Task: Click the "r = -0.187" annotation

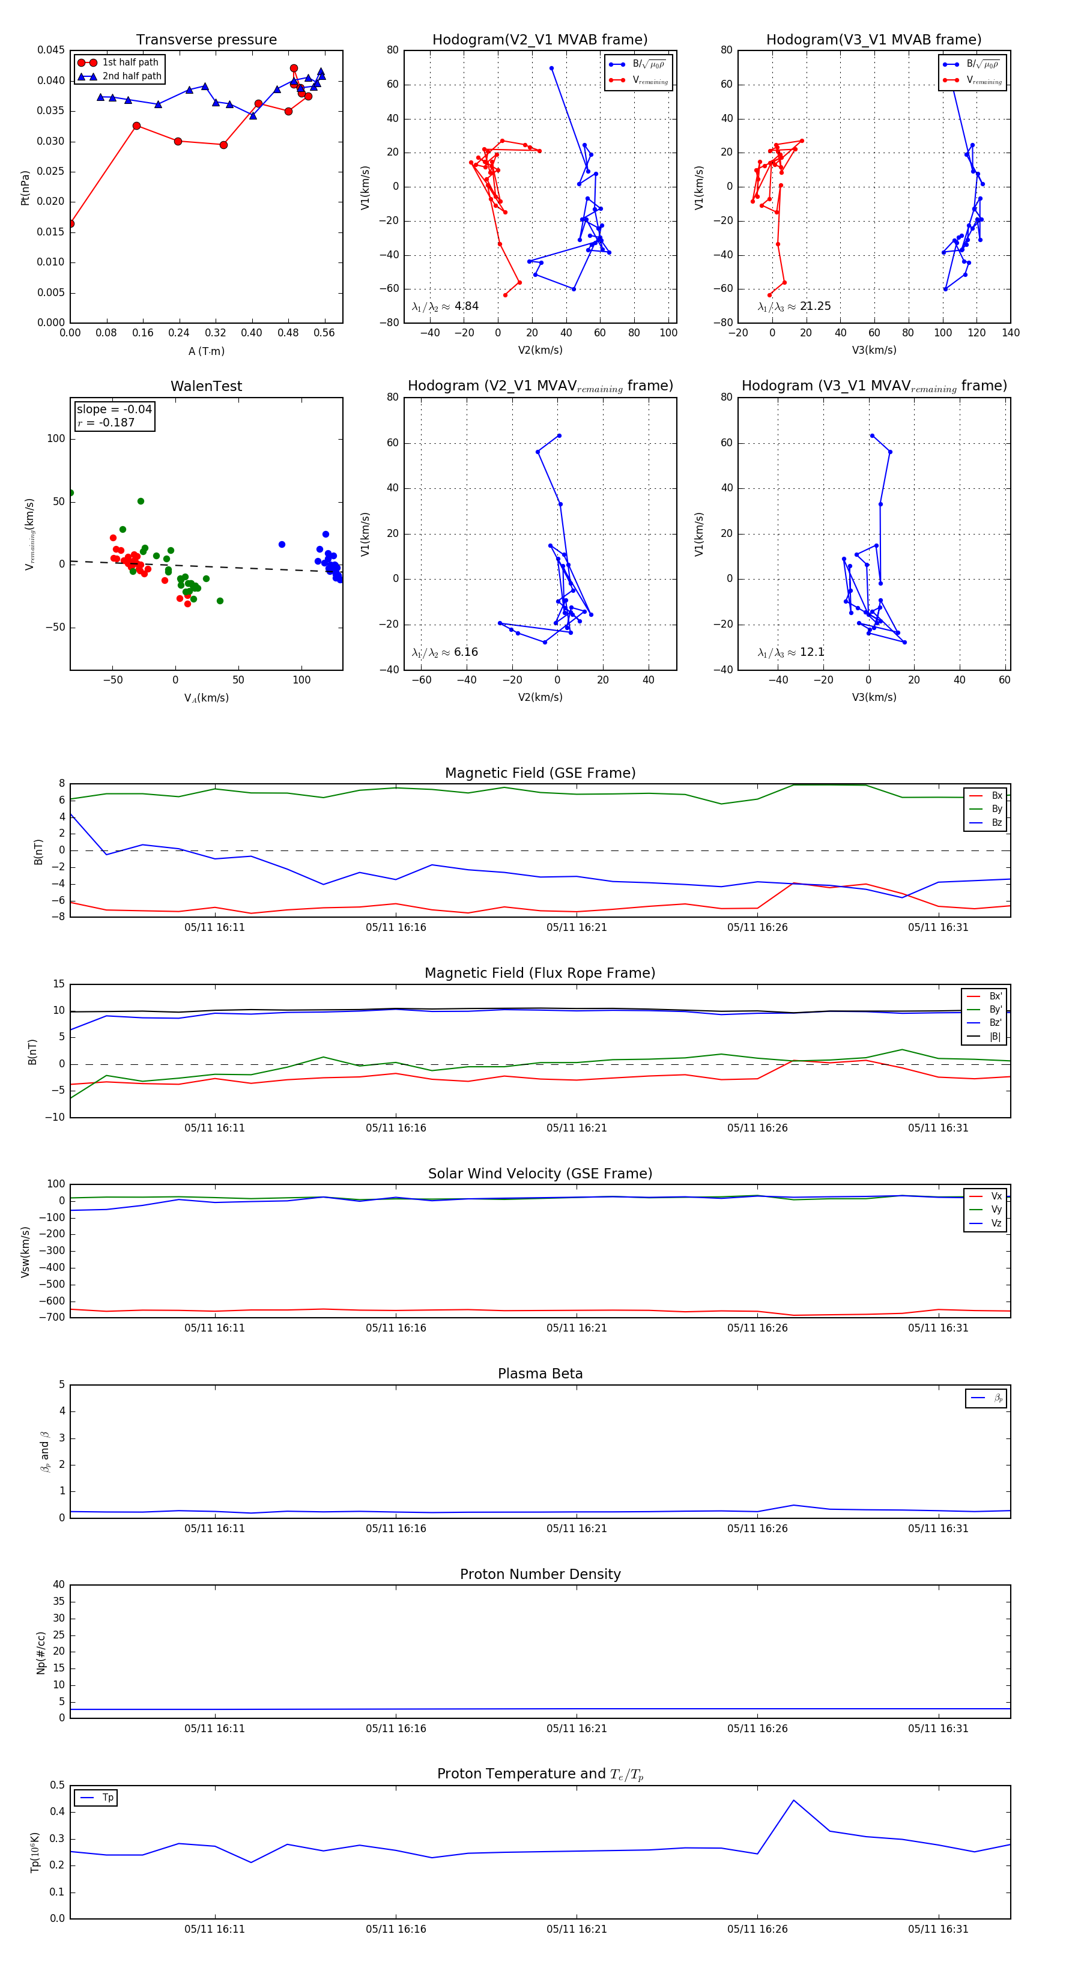Action: [106, 422]
